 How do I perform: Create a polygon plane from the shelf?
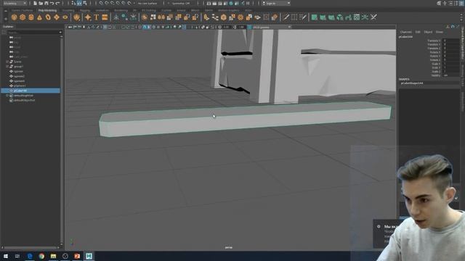coord(57,17)
